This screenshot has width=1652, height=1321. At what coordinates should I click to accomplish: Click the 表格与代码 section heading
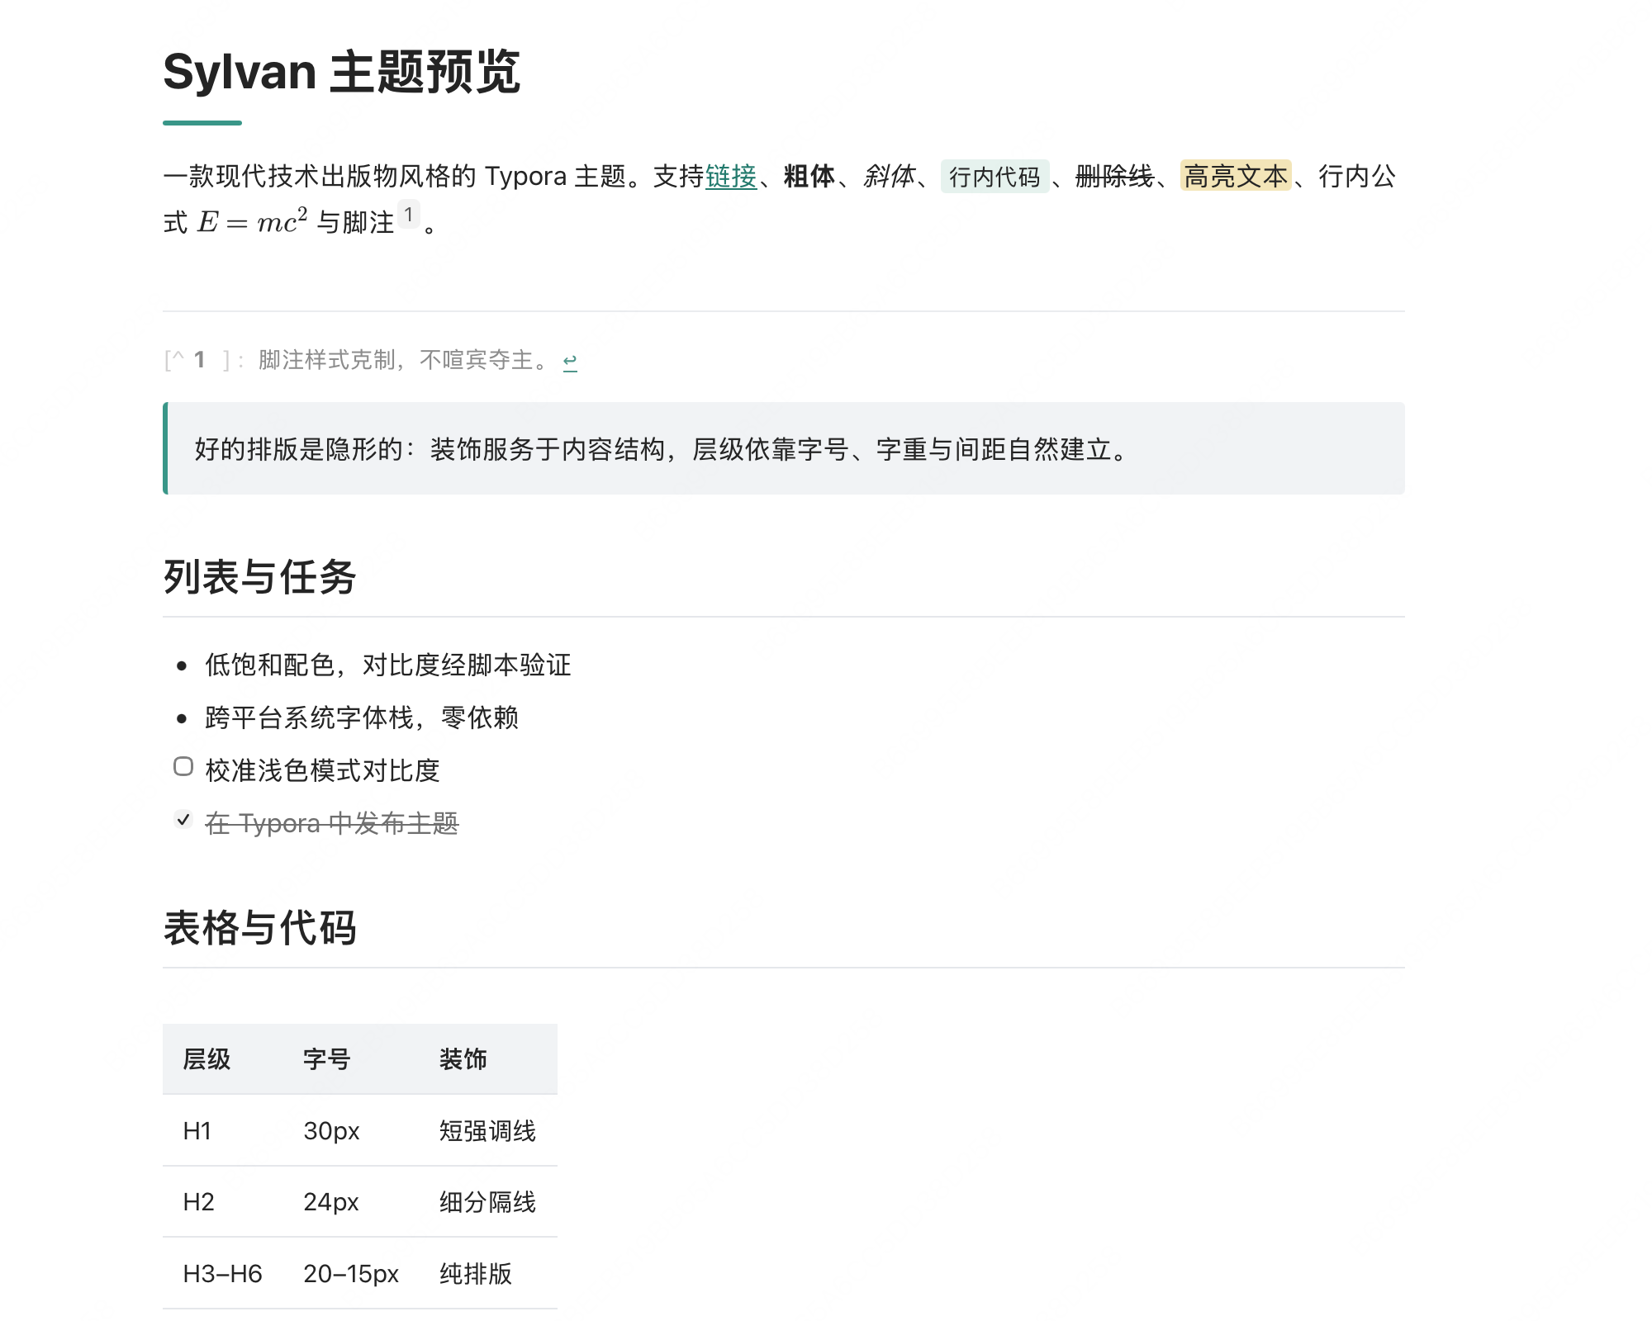[x=259, y=927]
